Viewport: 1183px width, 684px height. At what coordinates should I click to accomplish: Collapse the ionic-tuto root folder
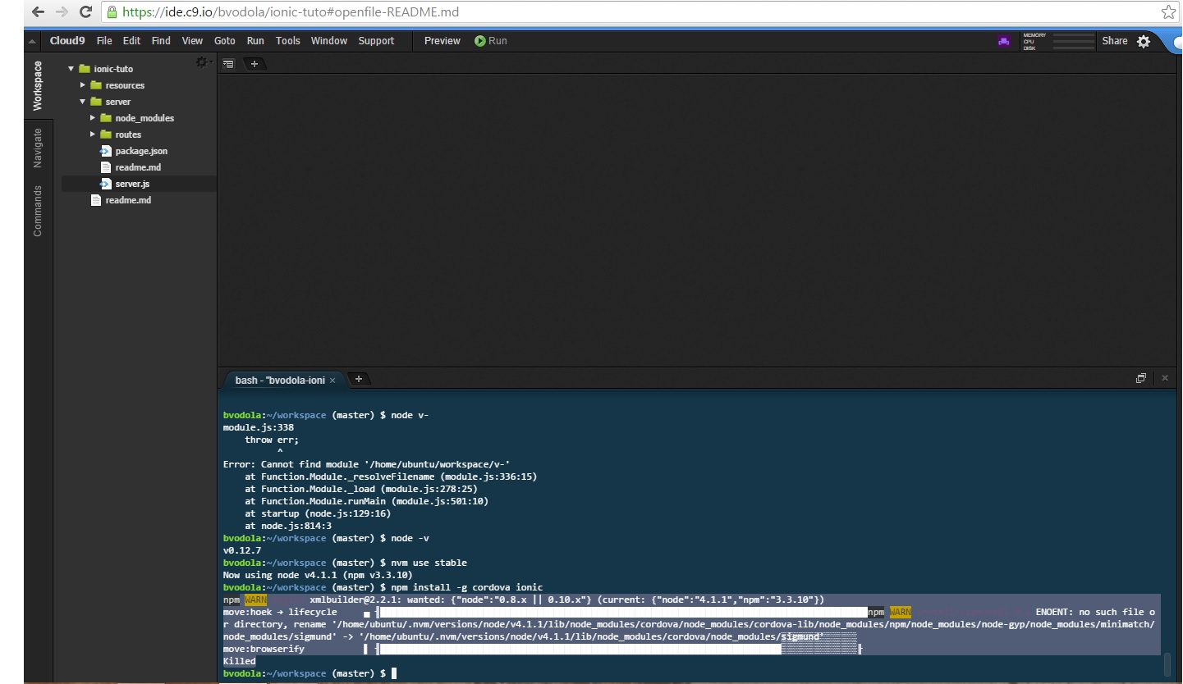tap(71, 69)
